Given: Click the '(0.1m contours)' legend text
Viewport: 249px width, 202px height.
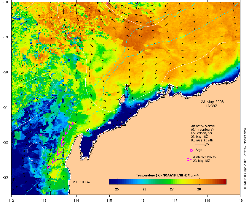Looking at the screenshot, I should (202, 130).
